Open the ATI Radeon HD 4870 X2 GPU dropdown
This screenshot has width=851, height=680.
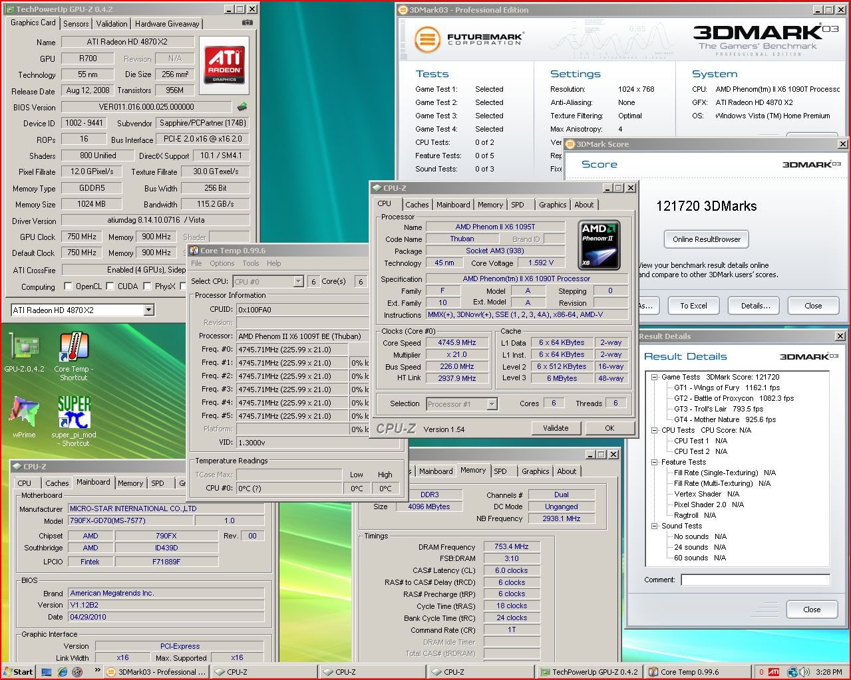(148, 310)
